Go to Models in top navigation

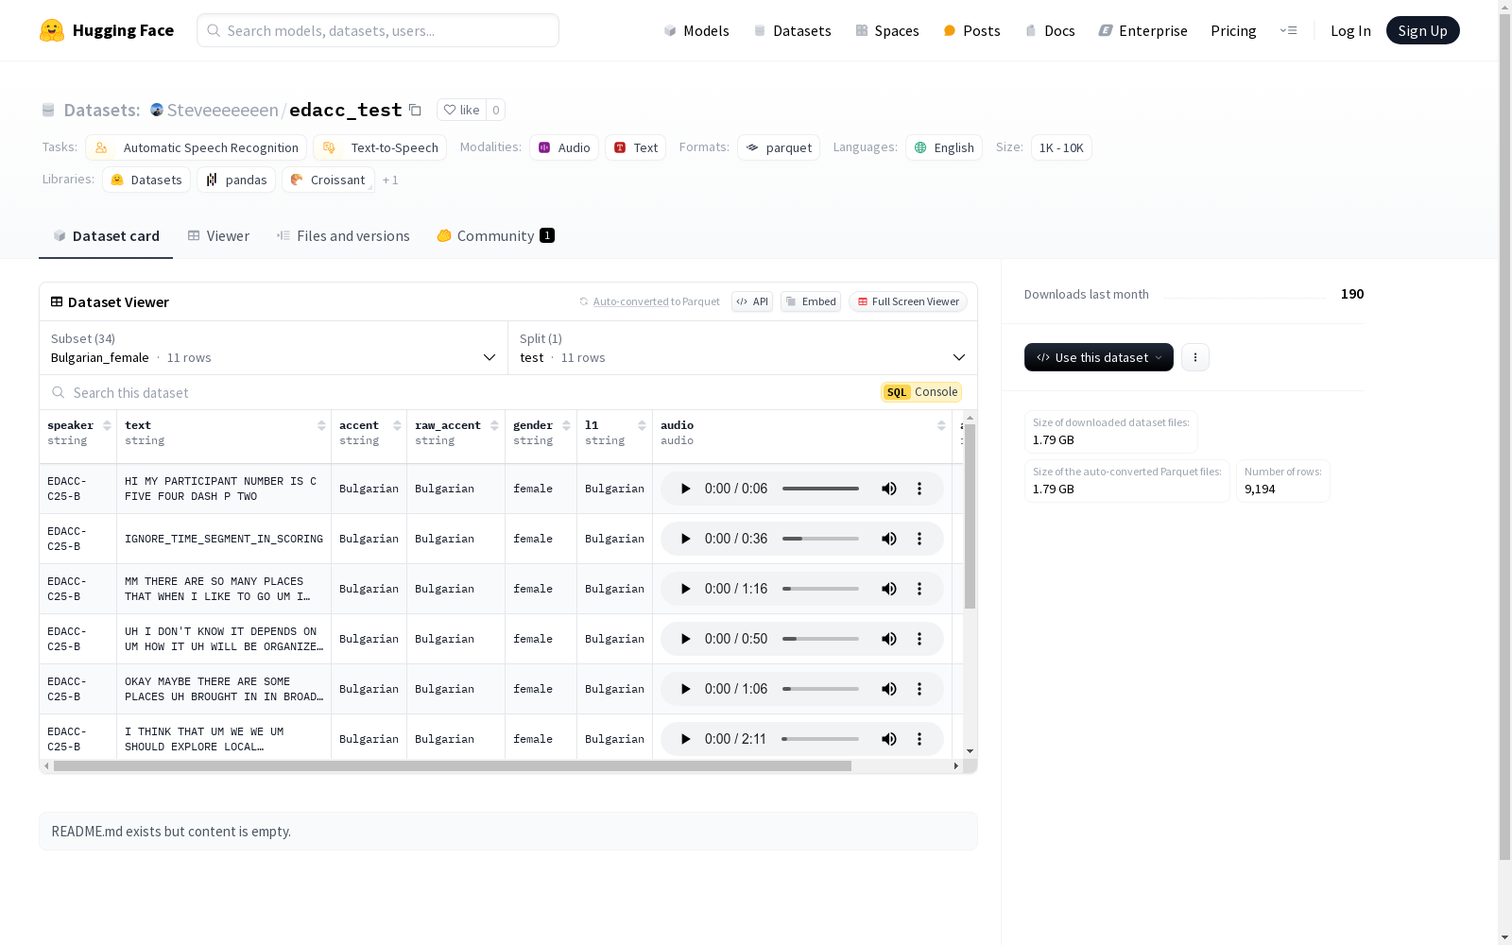point(696,30)
